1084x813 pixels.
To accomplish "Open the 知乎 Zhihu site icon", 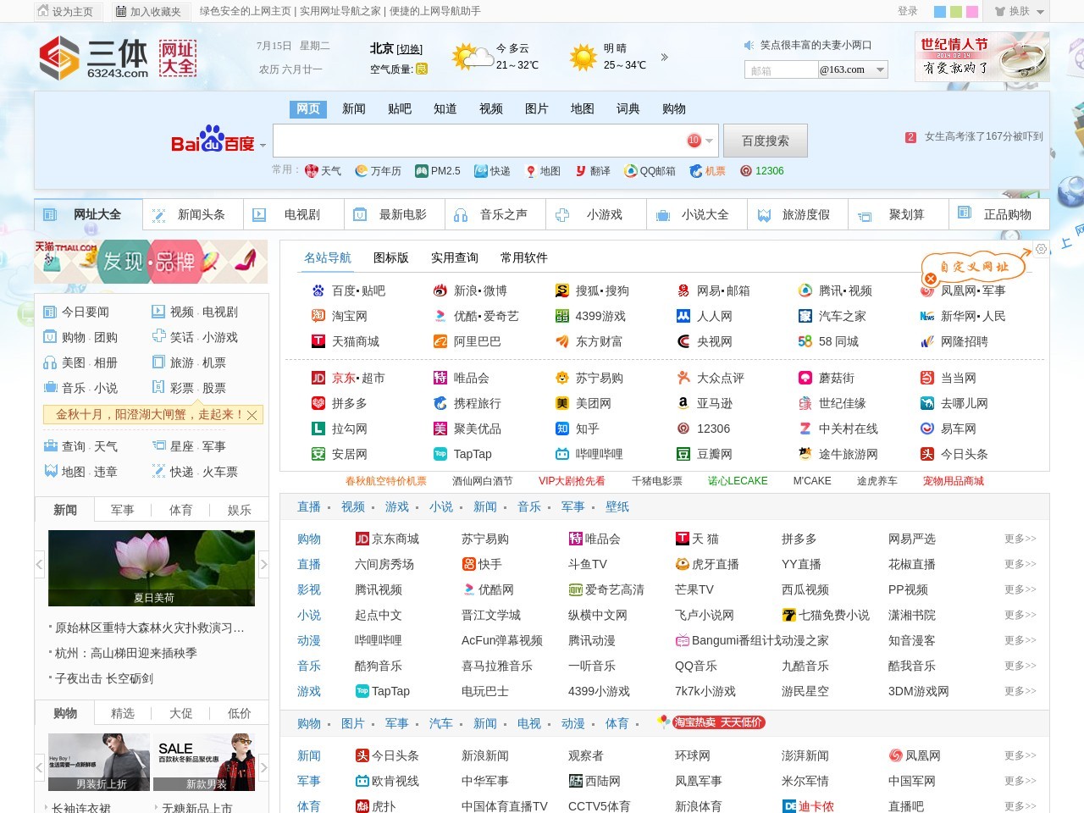I will (x=562, y=429).
